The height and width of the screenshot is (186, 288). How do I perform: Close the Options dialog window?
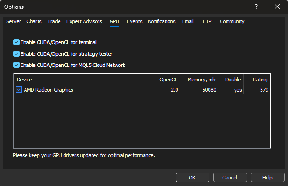[277, 7]
